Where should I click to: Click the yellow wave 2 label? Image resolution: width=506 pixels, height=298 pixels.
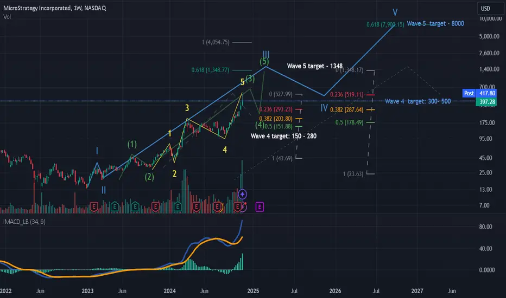coord(174,174)
